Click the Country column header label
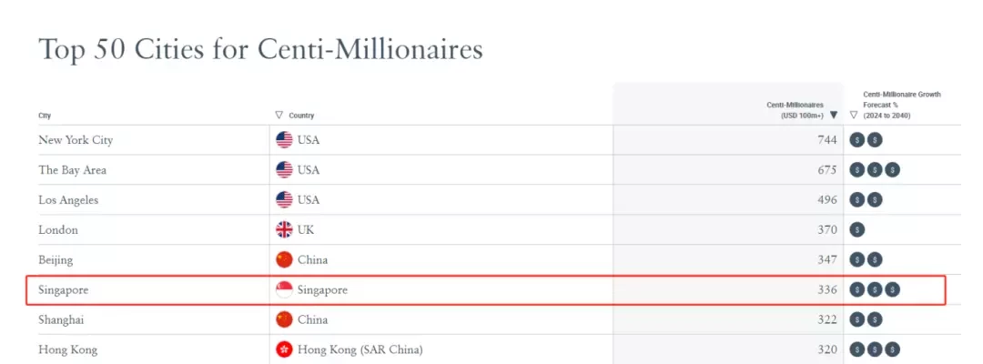Screen dimensions: 983x364 point(301,116)
